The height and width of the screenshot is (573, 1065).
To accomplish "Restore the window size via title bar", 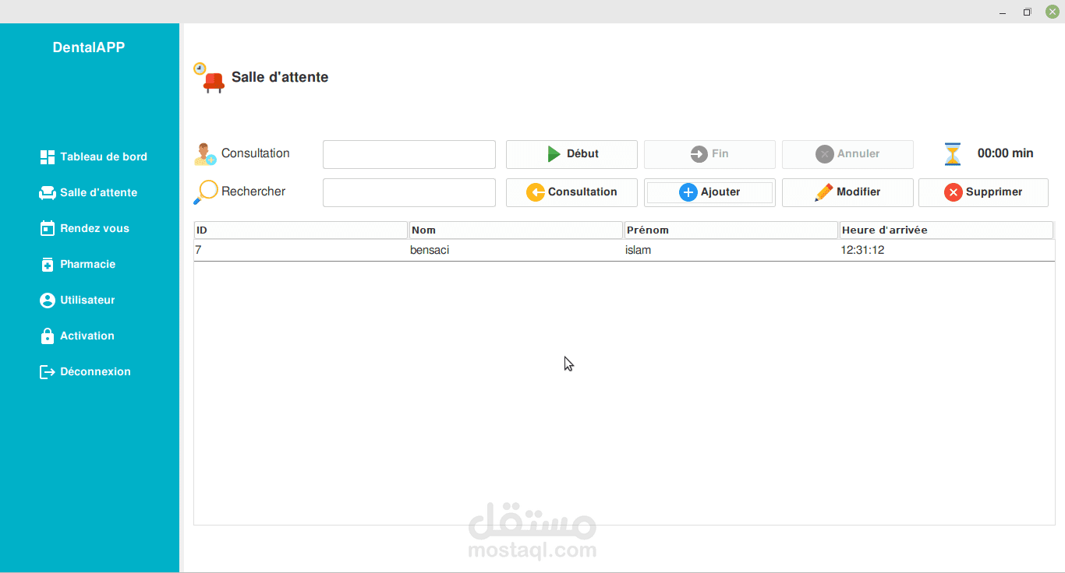I will click(x=1028, y=12).
